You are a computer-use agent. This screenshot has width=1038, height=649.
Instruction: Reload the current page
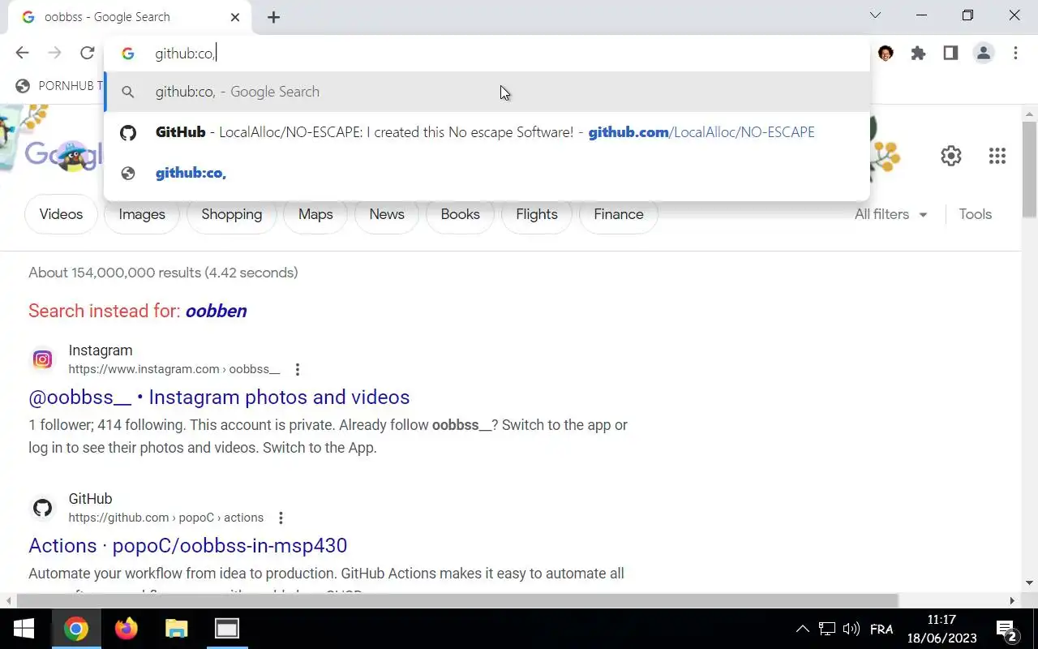pyautogui.click(x=87, y=53)
